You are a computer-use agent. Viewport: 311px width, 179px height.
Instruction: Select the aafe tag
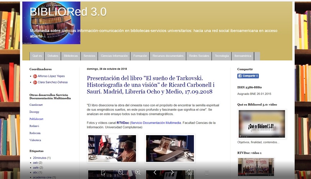click(x=36, y=168)
